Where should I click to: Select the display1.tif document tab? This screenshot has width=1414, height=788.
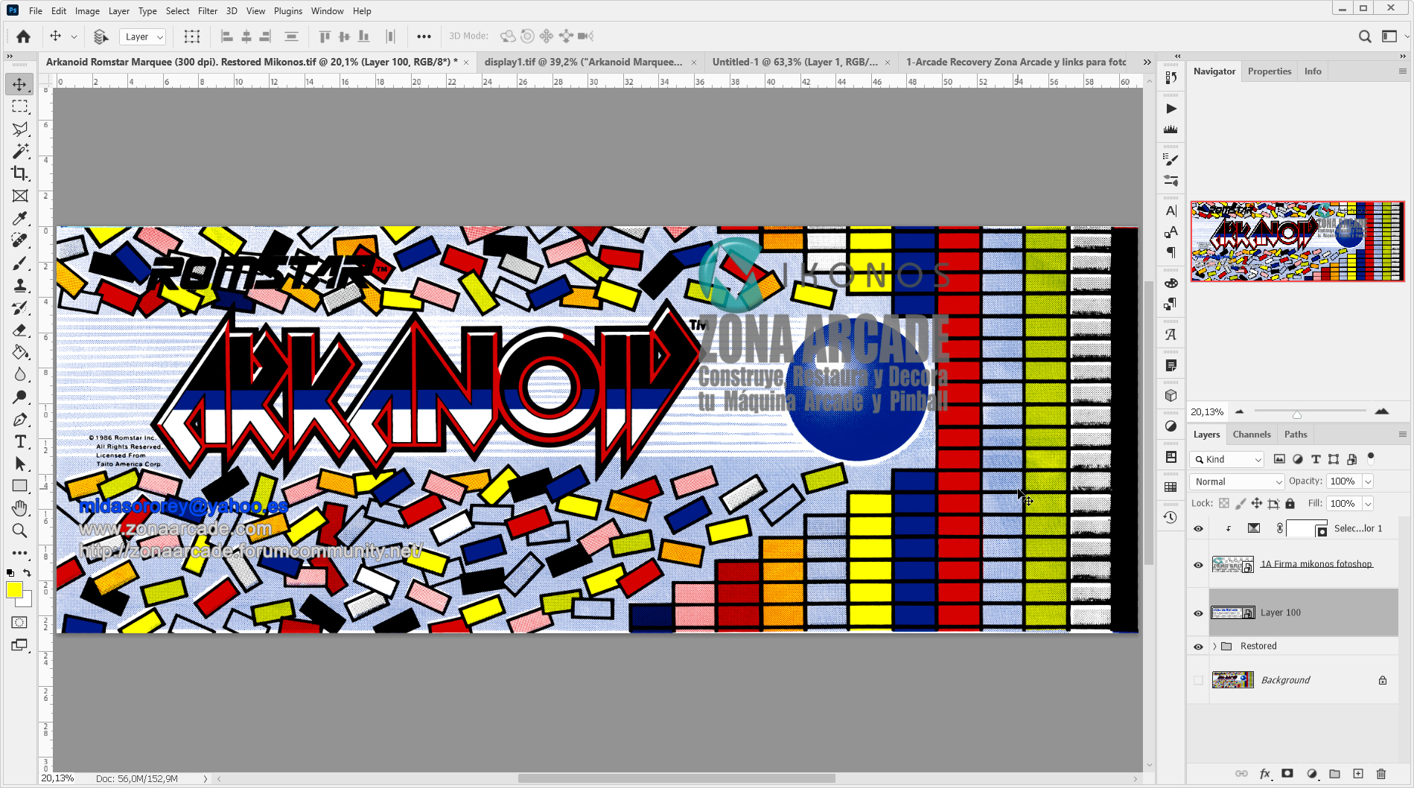[x=582, y=62]
